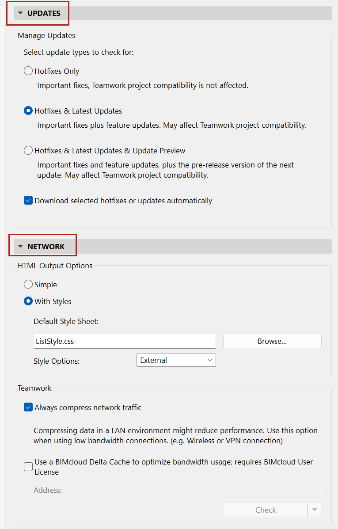The height and width of the screenshot is (529, 338).
Task: Choose Hotfixes & Latest Updates option
Action: click(28, 111)
